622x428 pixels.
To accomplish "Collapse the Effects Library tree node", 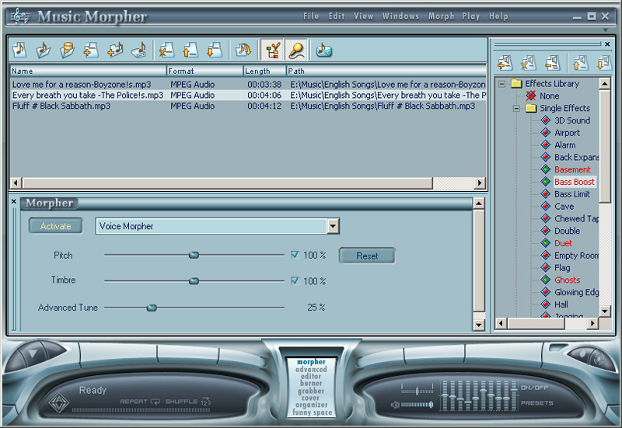I will click(x=502, y=83).
